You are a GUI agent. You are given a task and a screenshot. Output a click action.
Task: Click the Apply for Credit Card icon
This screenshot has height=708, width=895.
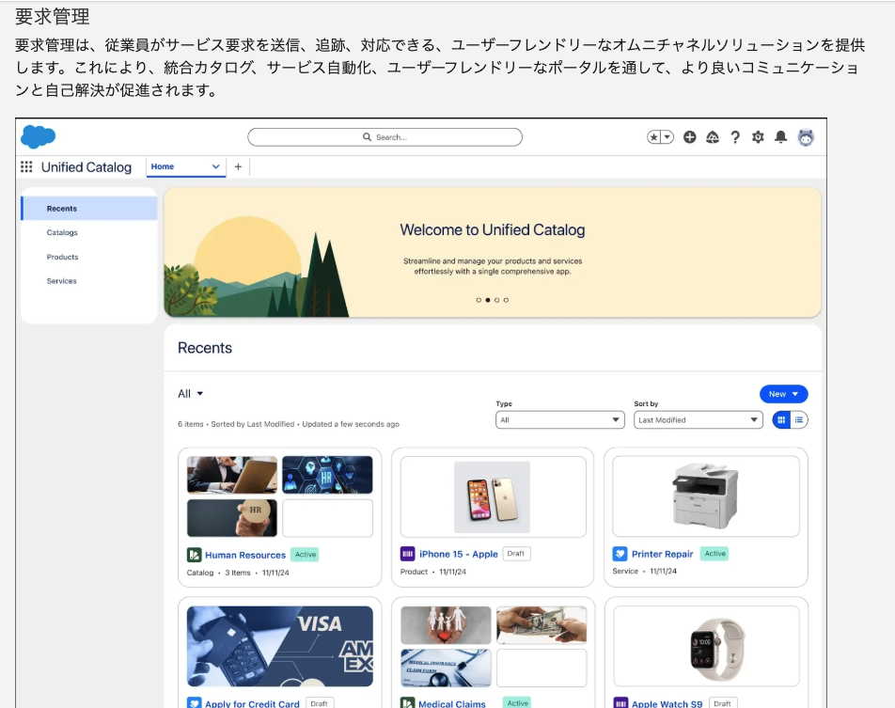(x=194, y=703)
